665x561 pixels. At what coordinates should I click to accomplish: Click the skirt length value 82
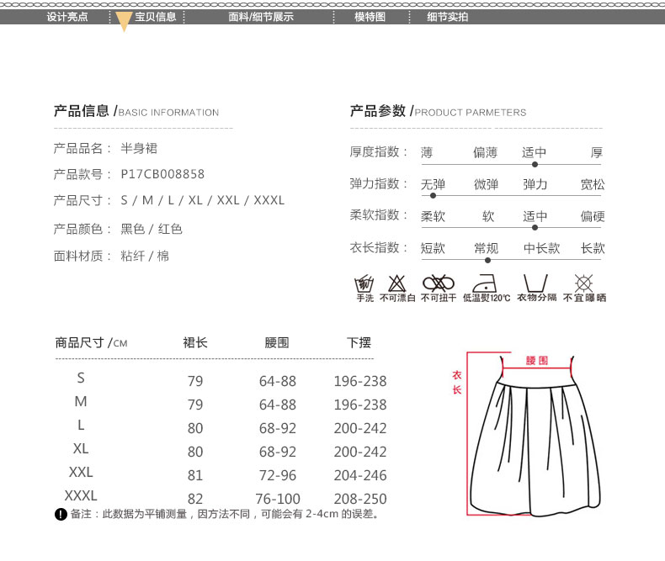pos(195,499)
